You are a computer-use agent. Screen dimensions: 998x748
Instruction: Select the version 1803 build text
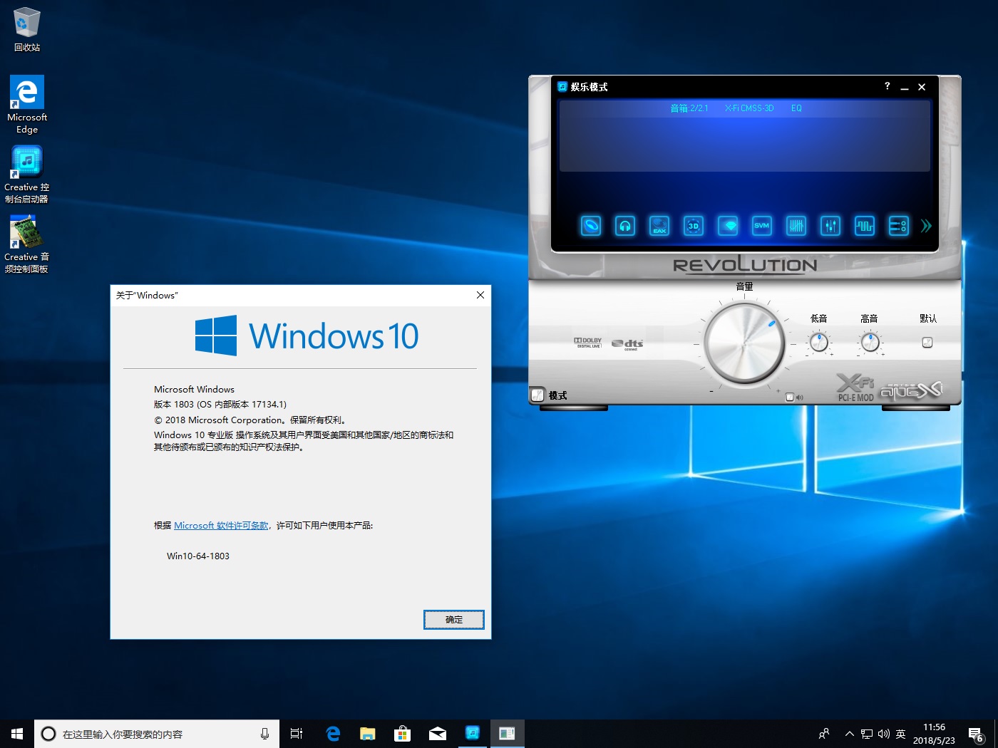click(x=220, y=404)
